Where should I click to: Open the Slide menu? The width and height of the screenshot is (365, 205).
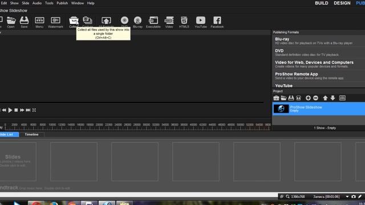coord(25,3)
